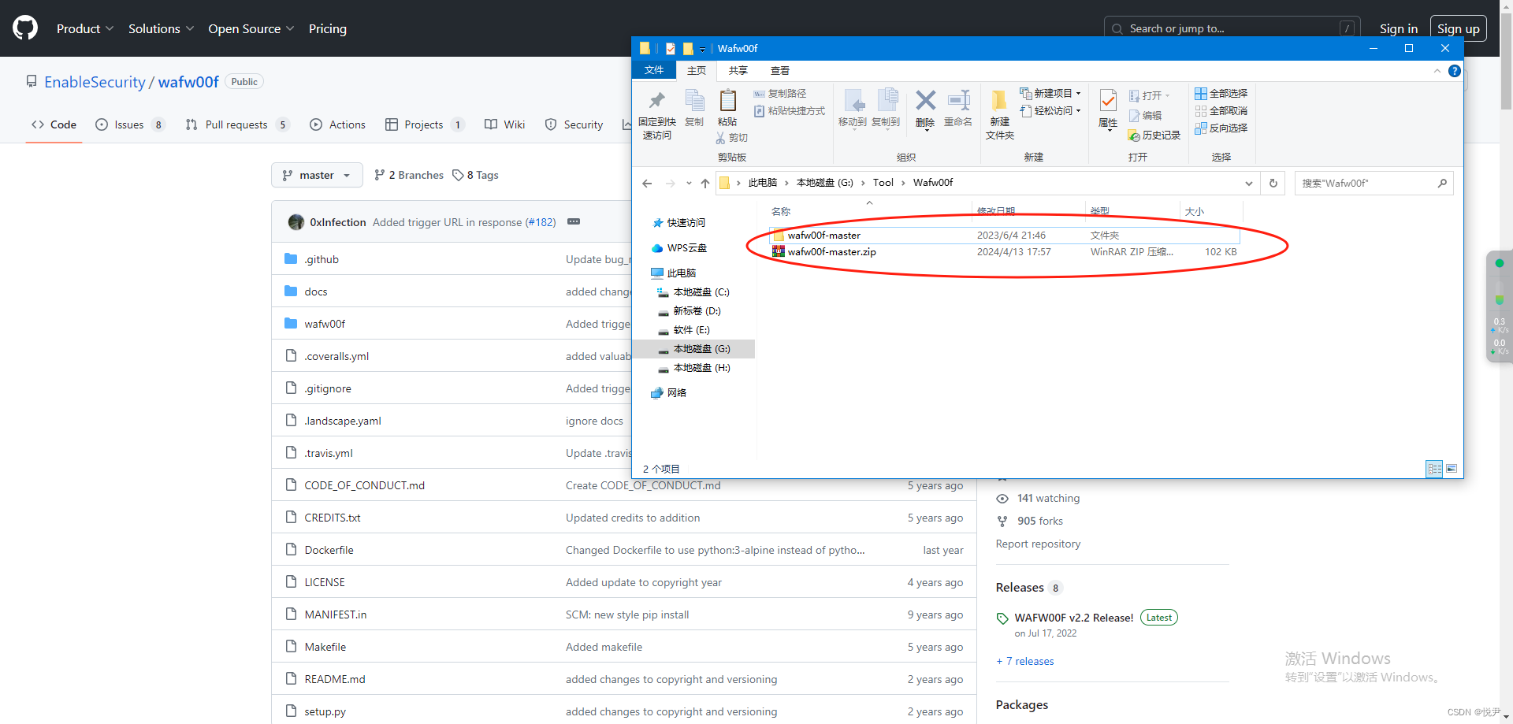Click Cut (剪切) in Explorer ribbon
The width and height of the screenshot is (1513, 724).
731,138
